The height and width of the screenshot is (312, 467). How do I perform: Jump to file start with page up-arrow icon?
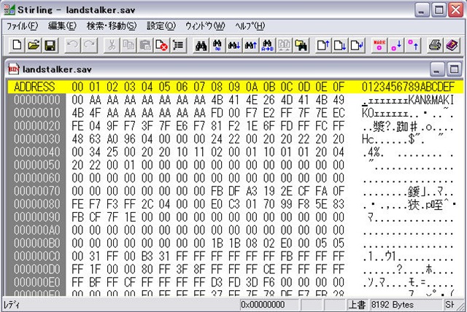pyautogui.click(x=323, y=45)
